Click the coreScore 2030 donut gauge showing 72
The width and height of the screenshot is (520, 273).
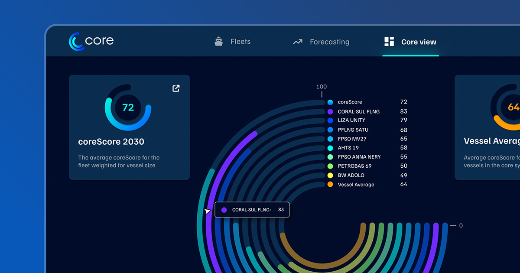(128, 107)
